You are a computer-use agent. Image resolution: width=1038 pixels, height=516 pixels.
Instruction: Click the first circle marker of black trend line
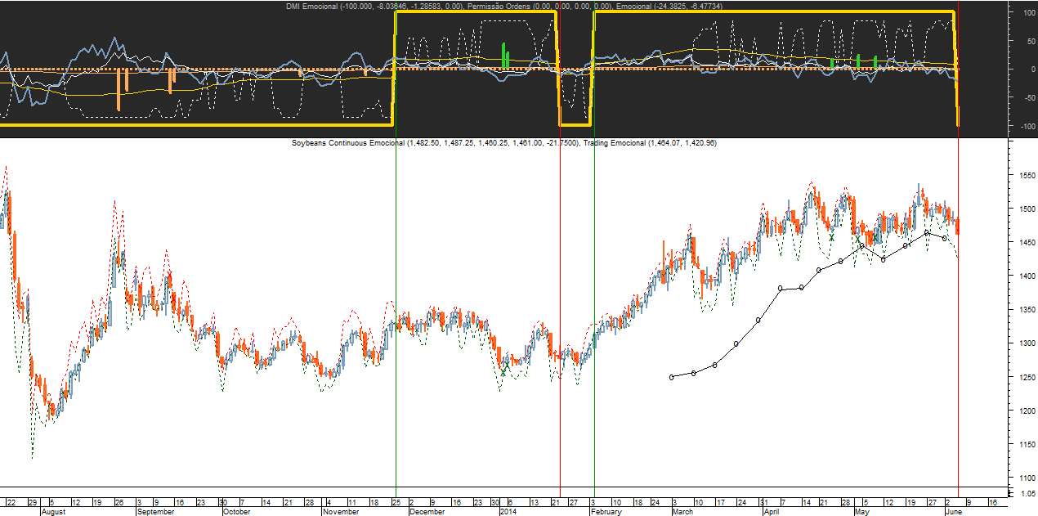[672, 377]
